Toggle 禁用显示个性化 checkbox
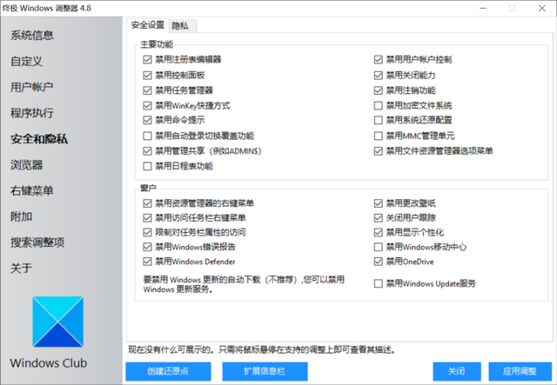The height and width of the screenshot is (385, 557). pyautogui.click(x=379, y=232)
